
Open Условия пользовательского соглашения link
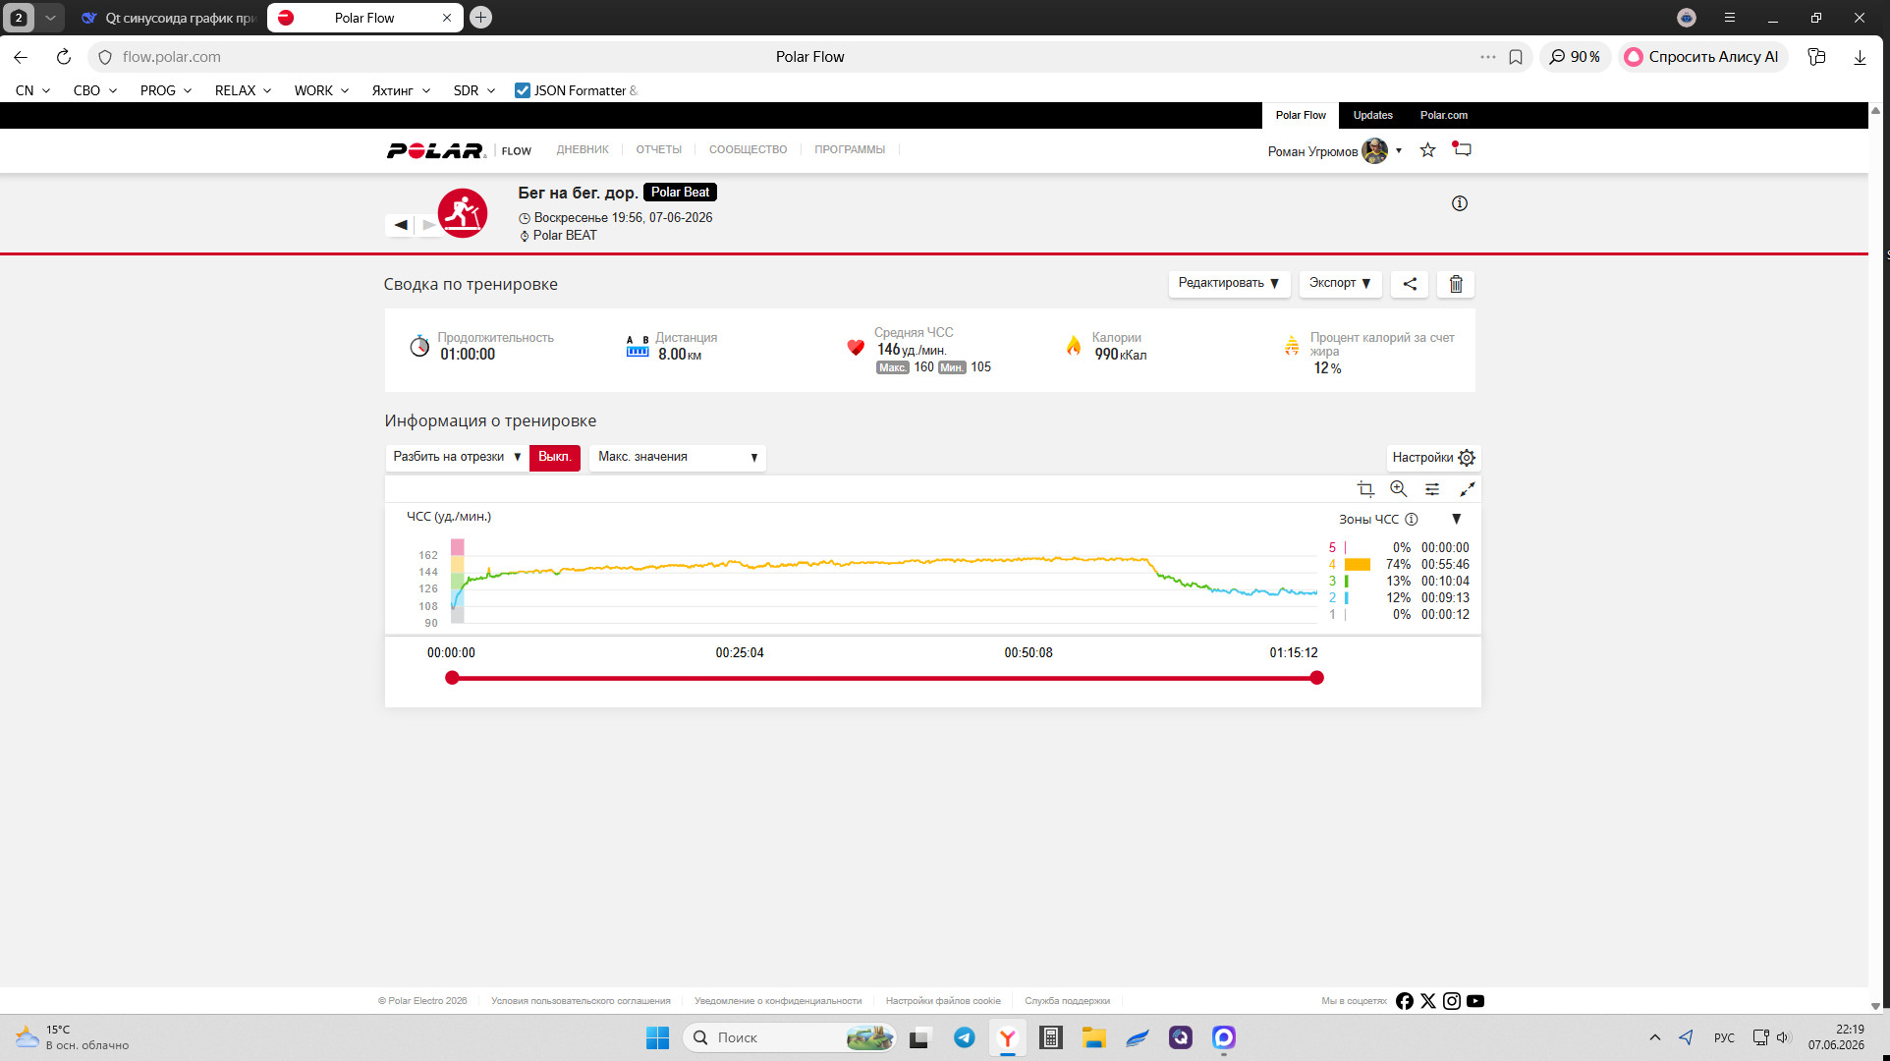(x=581, y=1001)
